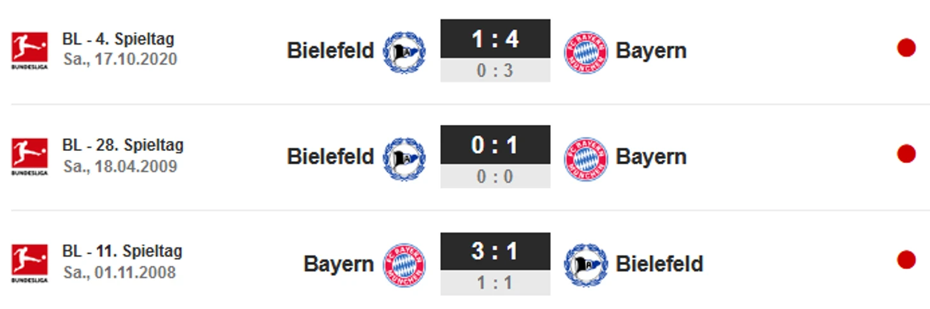Click Bayern name in 28. Spieltag row

651,157
